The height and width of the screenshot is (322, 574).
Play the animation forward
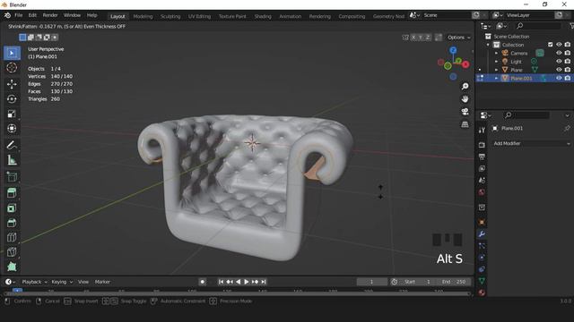coord(247,282)
